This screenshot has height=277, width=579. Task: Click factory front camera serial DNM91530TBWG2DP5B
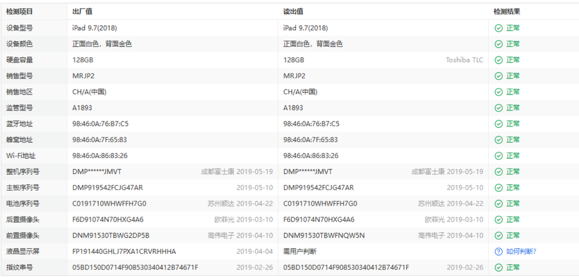coord(111,235)
